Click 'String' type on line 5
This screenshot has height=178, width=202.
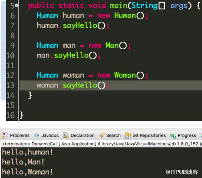145,6
